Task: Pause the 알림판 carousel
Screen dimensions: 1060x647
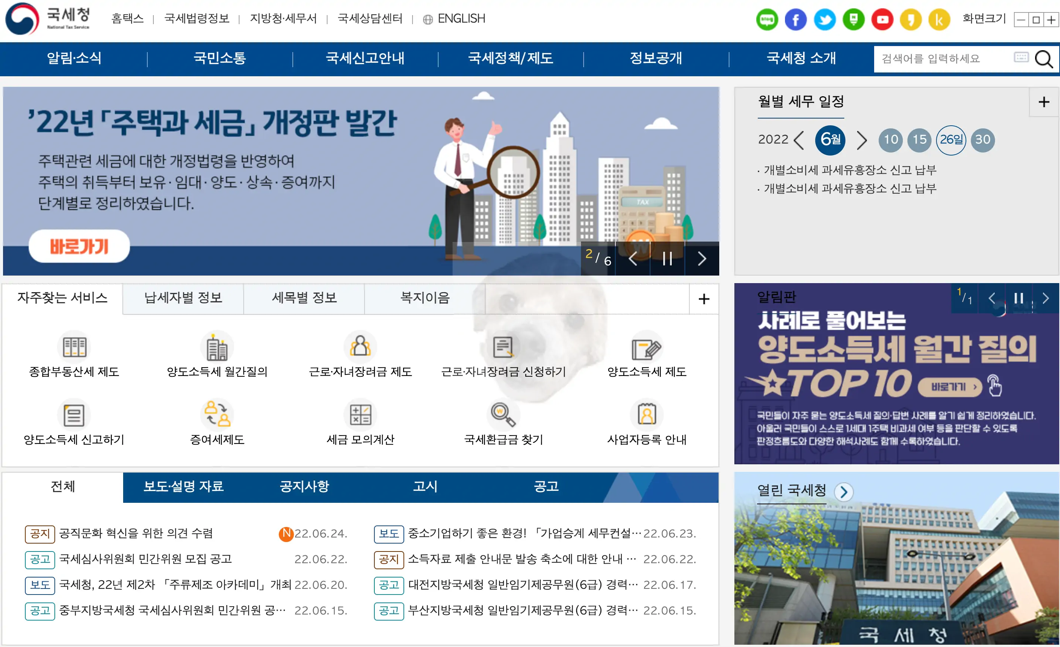Action: (1019, 298)
